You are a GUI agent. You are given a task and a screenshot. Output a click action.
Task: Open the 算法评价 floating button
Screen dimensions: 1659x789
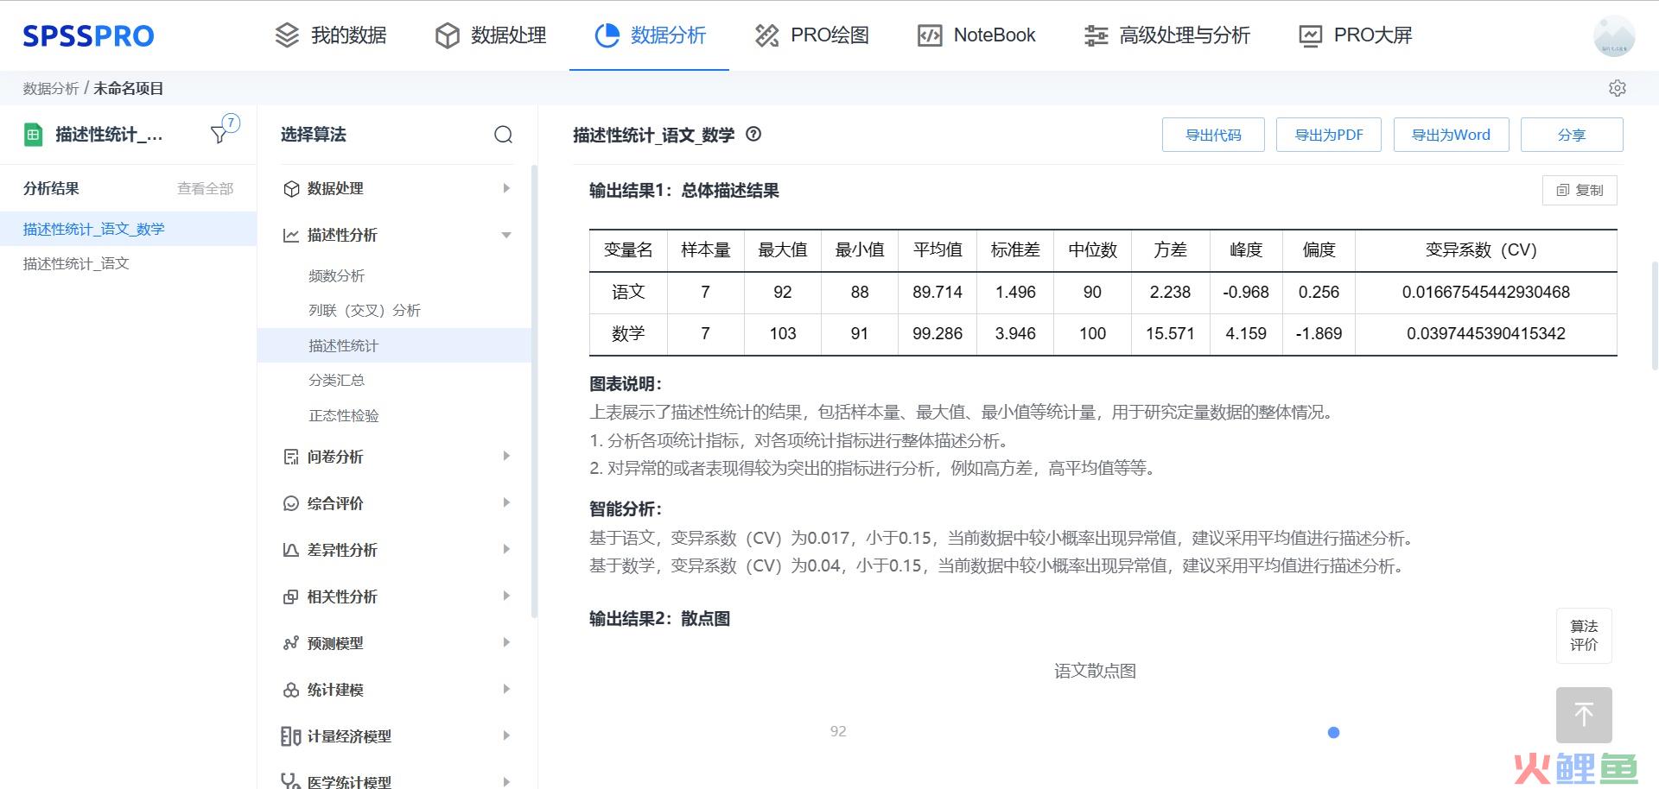click(x=1584, y=635)
